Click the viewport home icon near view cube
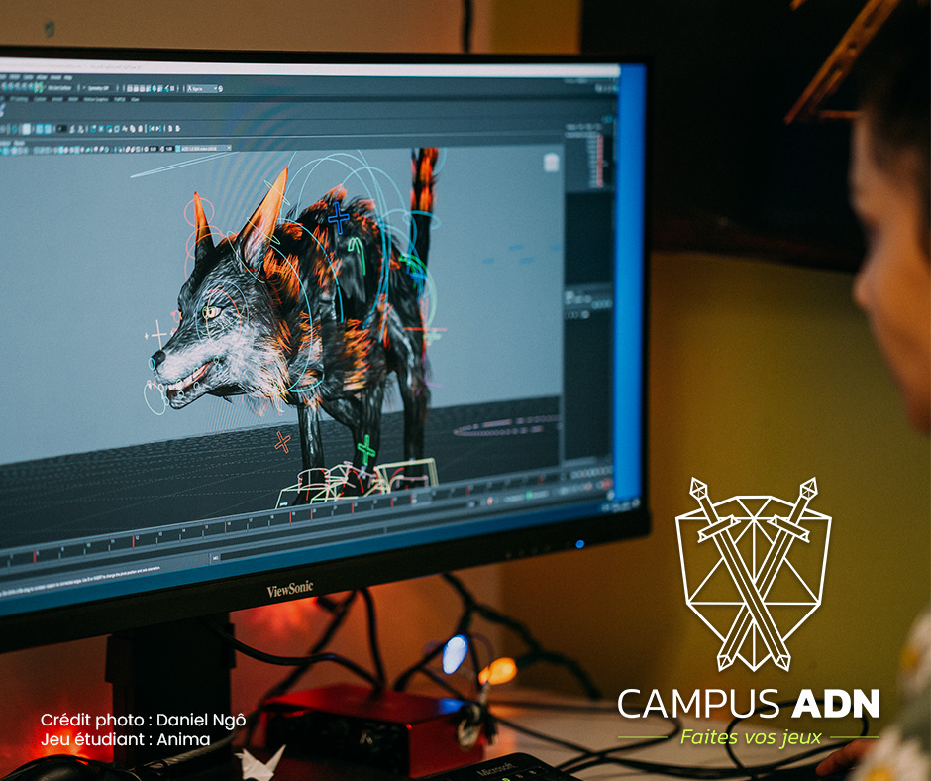Viewport: 931px width, 781px height. coord(552,162)
